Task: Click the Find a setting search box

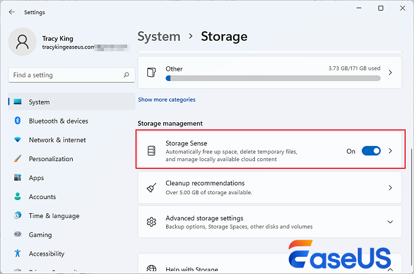Action: point(65,76)
